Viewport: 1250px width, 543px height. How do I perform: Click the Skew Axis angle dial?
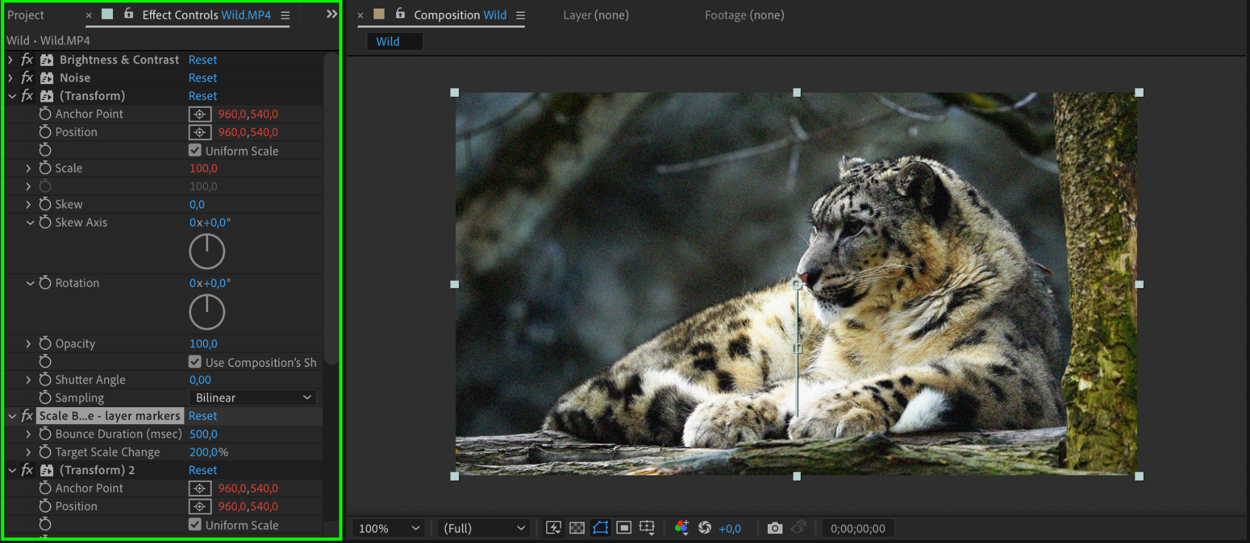(x=207, y=251)
